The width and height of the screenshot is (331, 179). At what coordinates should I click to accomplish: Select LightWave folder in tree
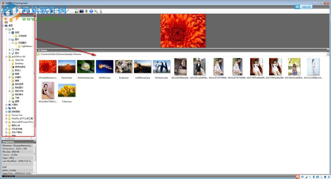click(26, 46)
